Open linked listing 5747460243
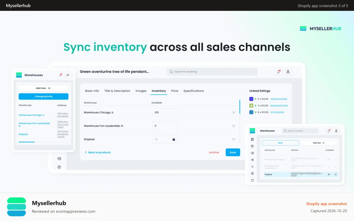The width and height of the screenshot is (354, 221). pos(277,112)
